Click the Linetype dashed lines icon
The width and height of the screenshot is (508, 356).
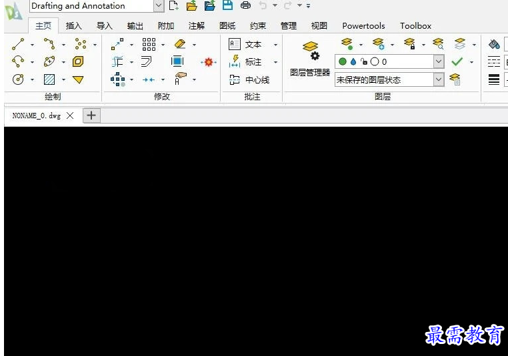(494, 61)
